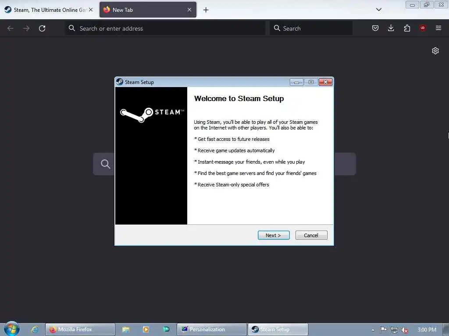Switch to the Steam Online Gaming tab
Screen dimensions: 449x336
[x=49, y=10]
